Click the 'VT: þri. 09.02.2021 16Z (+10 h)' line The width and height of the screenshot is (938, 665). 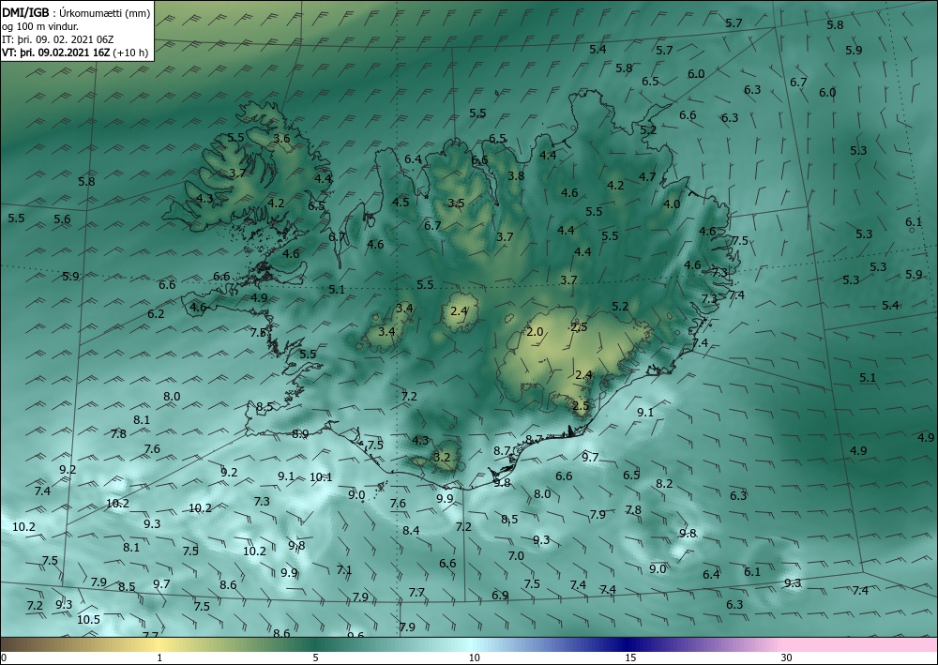(75, 53)
